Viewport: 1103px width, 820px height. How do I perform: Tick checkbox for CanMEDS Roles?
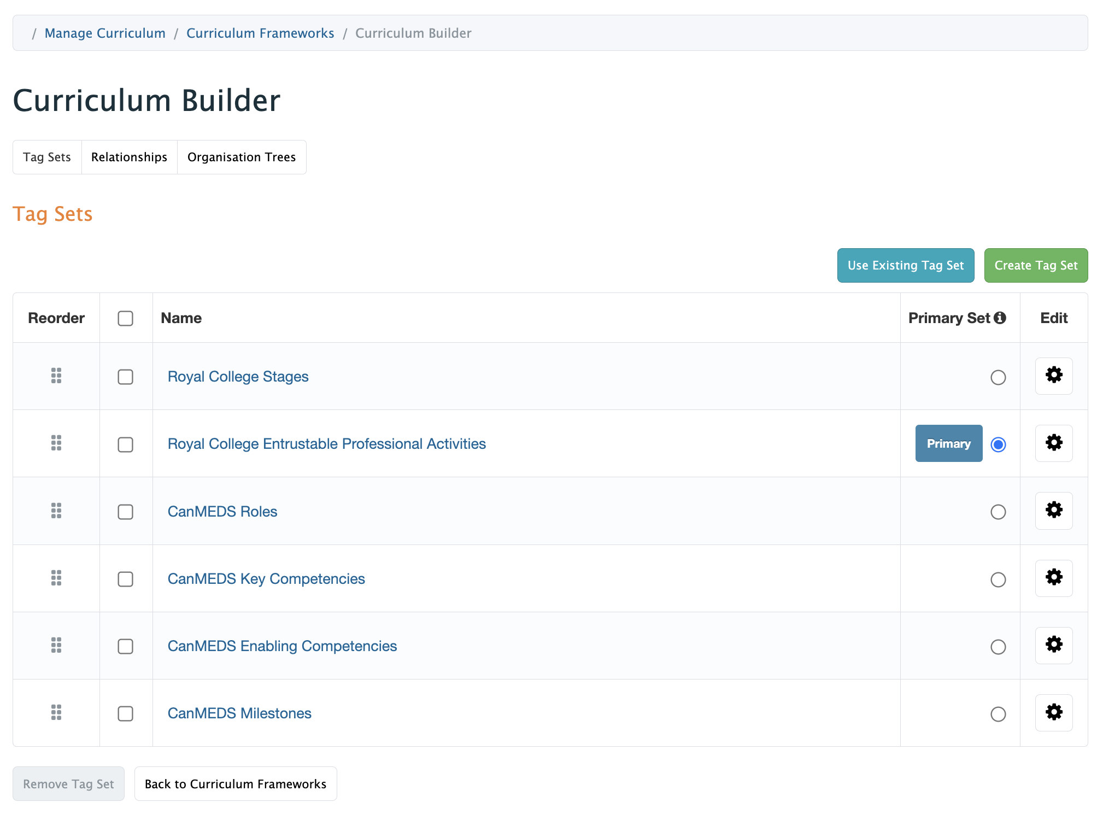(125, 512)
